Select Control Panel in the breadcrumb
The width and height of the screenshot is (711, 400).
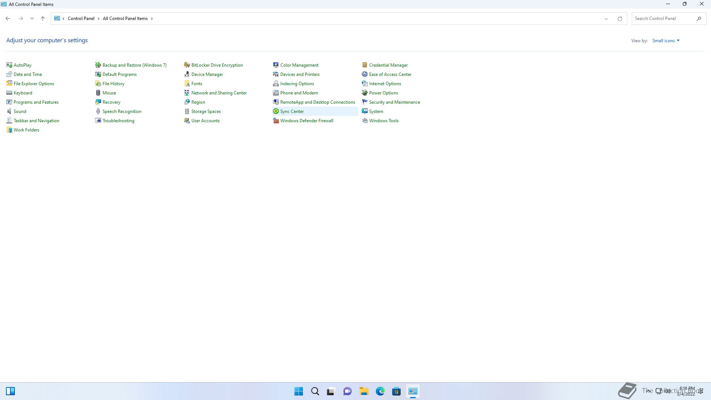[x=81, y=19]
